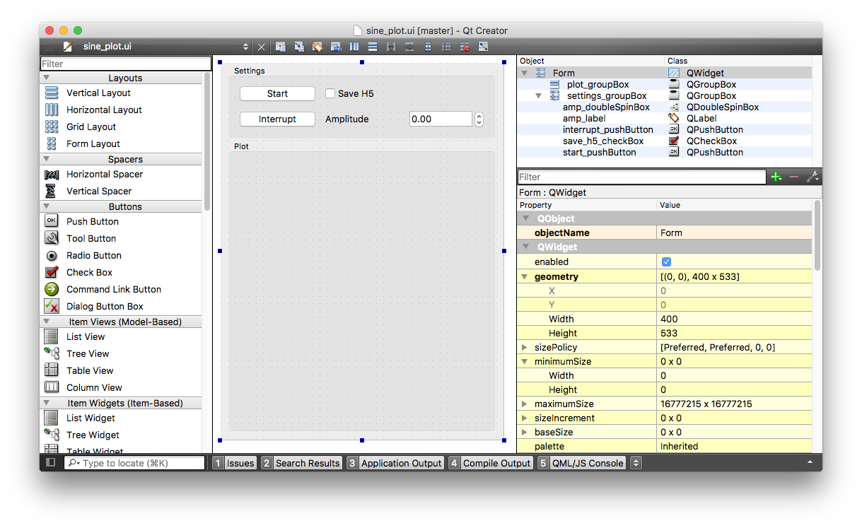Select the Edit Widgets mode icon

tap(281, 47)
